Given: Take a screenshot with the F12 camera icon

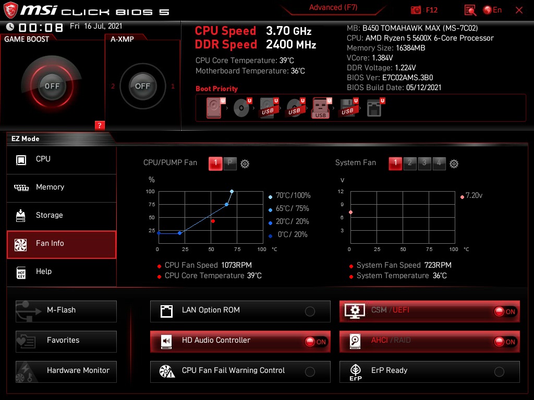Looking at the screenshot, I should pos(416,10).
